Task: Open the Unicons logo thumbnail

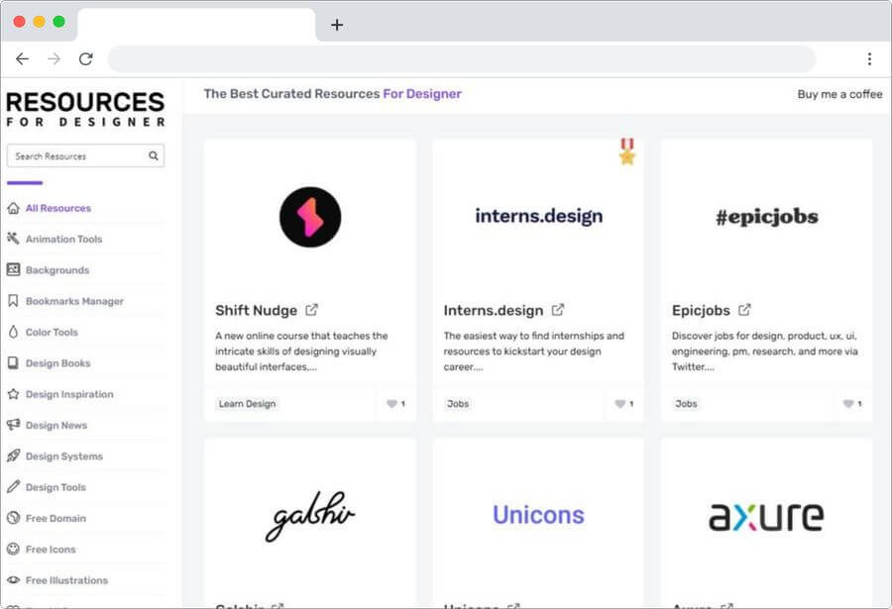Action: point(538,515)
